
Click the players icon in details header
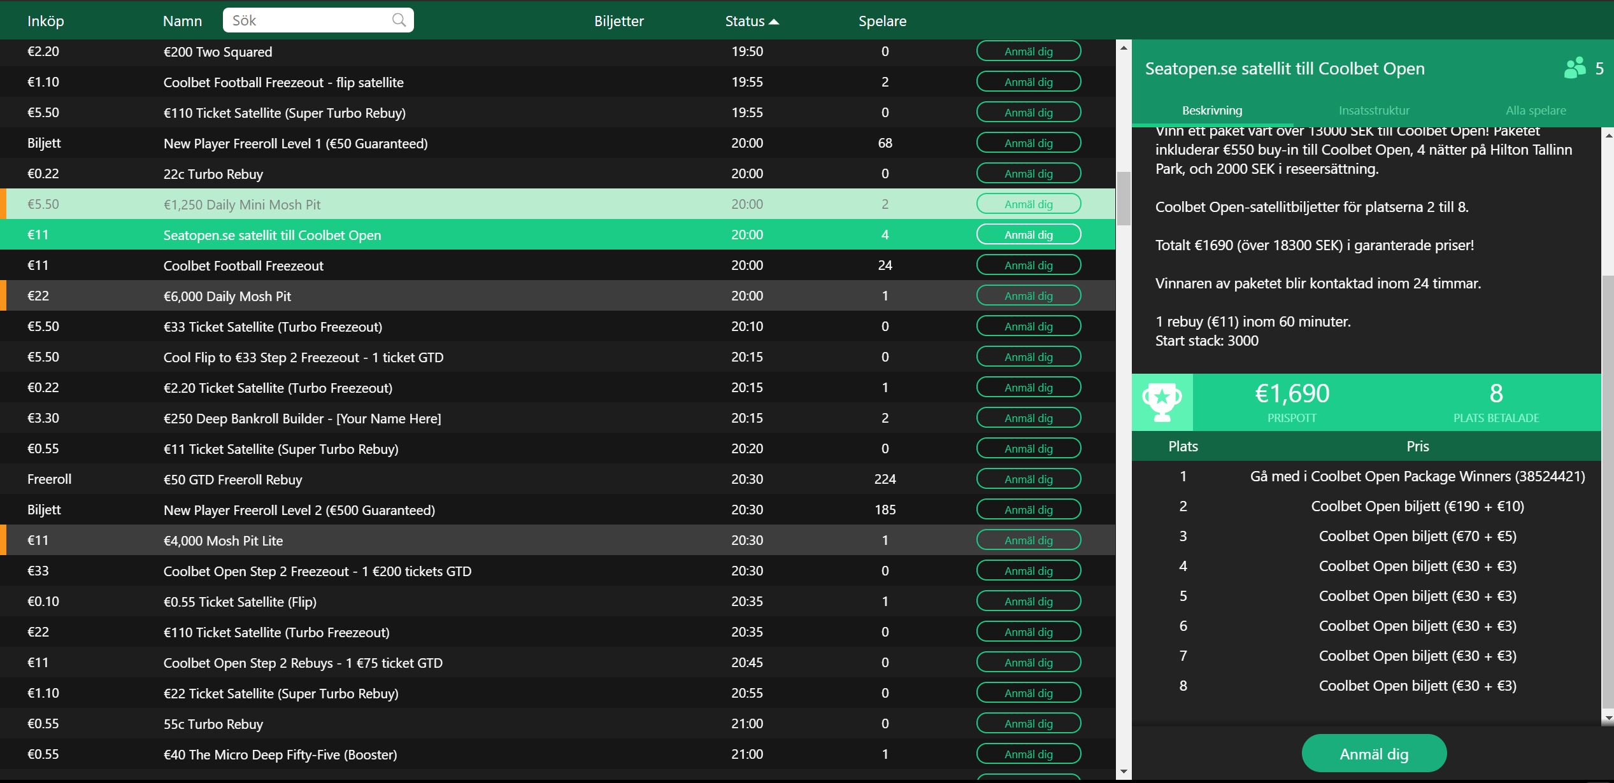point(1575,68)
